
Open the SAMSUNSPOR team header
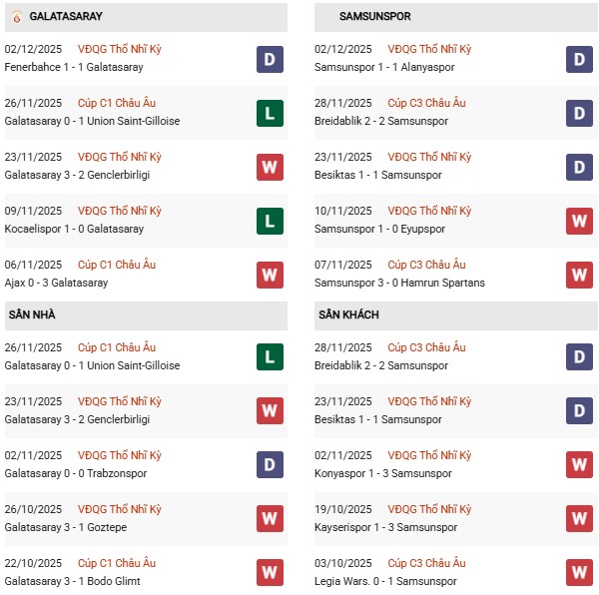point(374,17)
